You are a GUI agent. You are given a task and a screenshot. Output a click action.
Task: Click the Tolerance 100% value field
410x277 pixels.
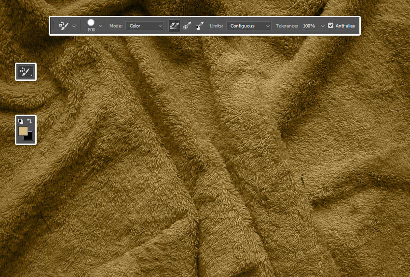310,26
